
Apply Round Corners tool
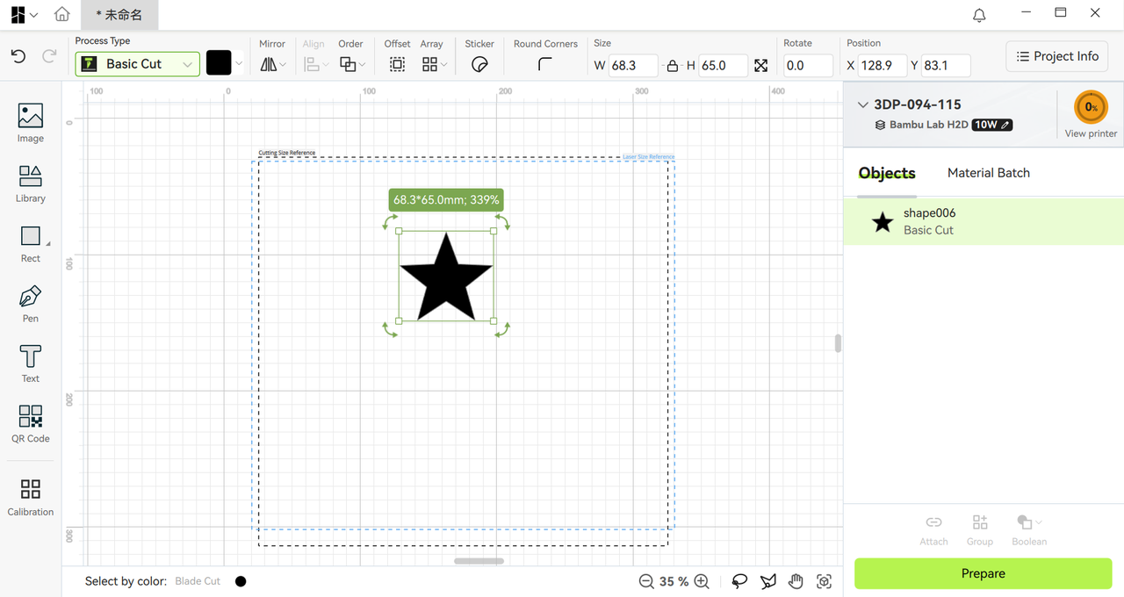pos(545,64)
